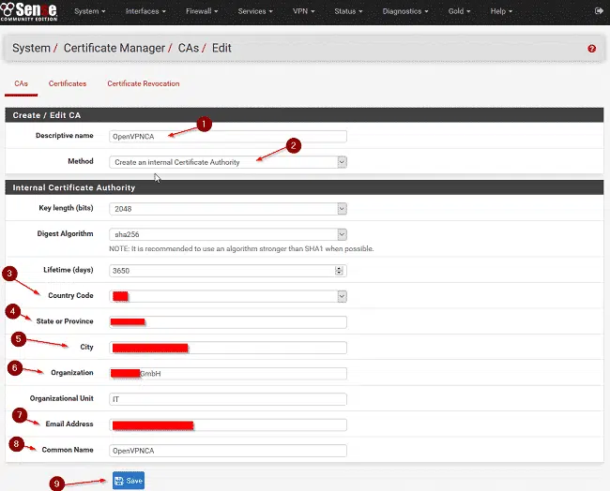The width and height of the screenshot is (610, 491).
Task: Expand the Digest Algorithm dropdown
Action: pyautogui.click(x=228, y=234)
